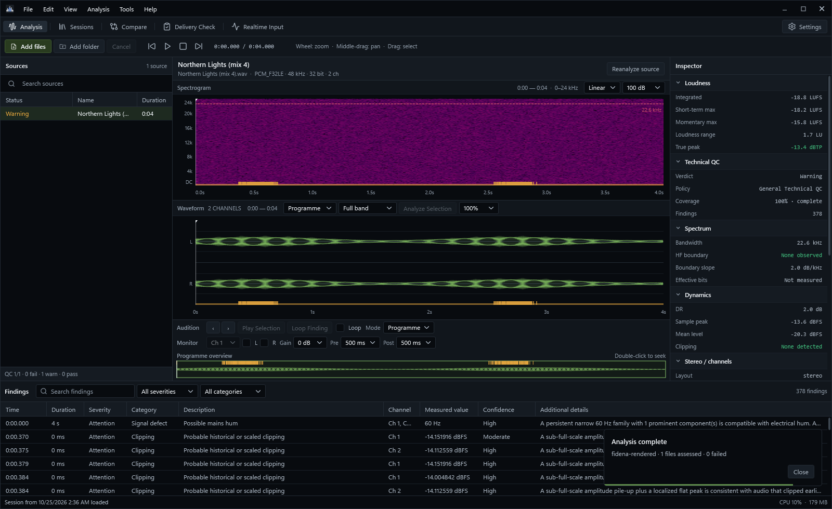Viewport: 832px width, 509px height.
Task: Open the Settings gear button
Action: 804,26
